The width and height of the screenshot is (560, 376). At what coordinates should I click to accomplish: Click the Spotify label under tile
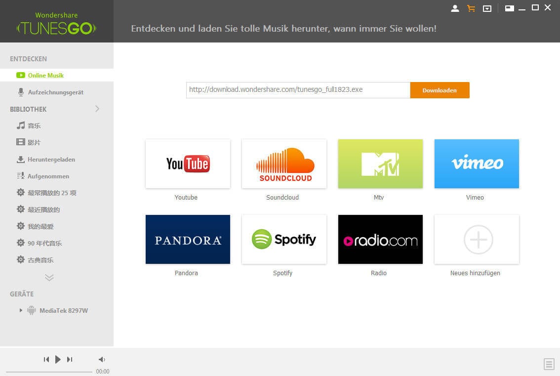(x=282, y=273)
